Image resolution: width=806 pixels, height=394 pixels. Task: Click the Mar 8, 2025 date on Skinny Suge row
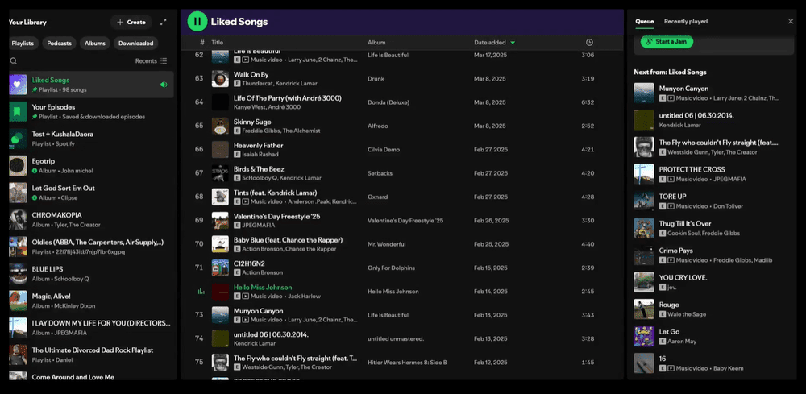[x=490, y=126]
